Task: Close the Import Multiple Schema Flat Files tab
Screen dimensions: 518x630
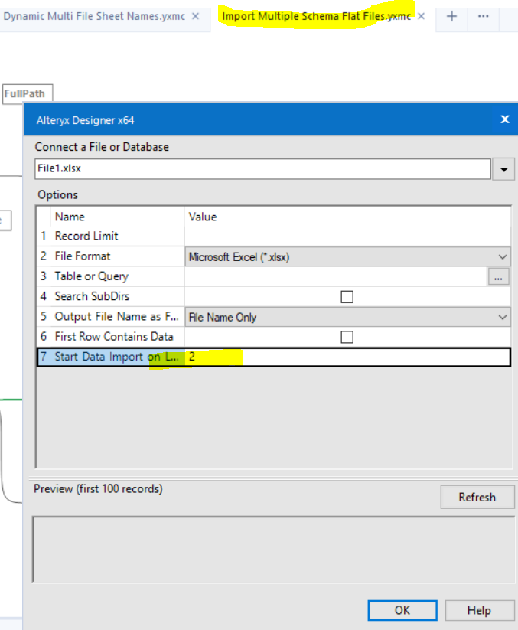Action: (x=422, y=16)
